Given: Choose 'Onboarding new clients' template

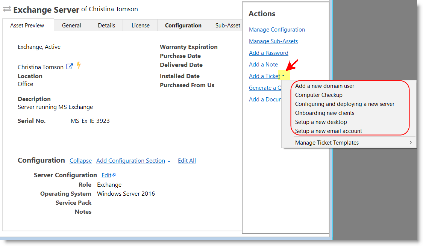Looking at the screenshot, I should (x=324, y=113).
